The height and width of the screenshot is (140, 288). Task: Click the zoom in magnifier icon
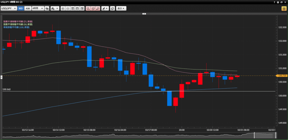tap(63, 8)
